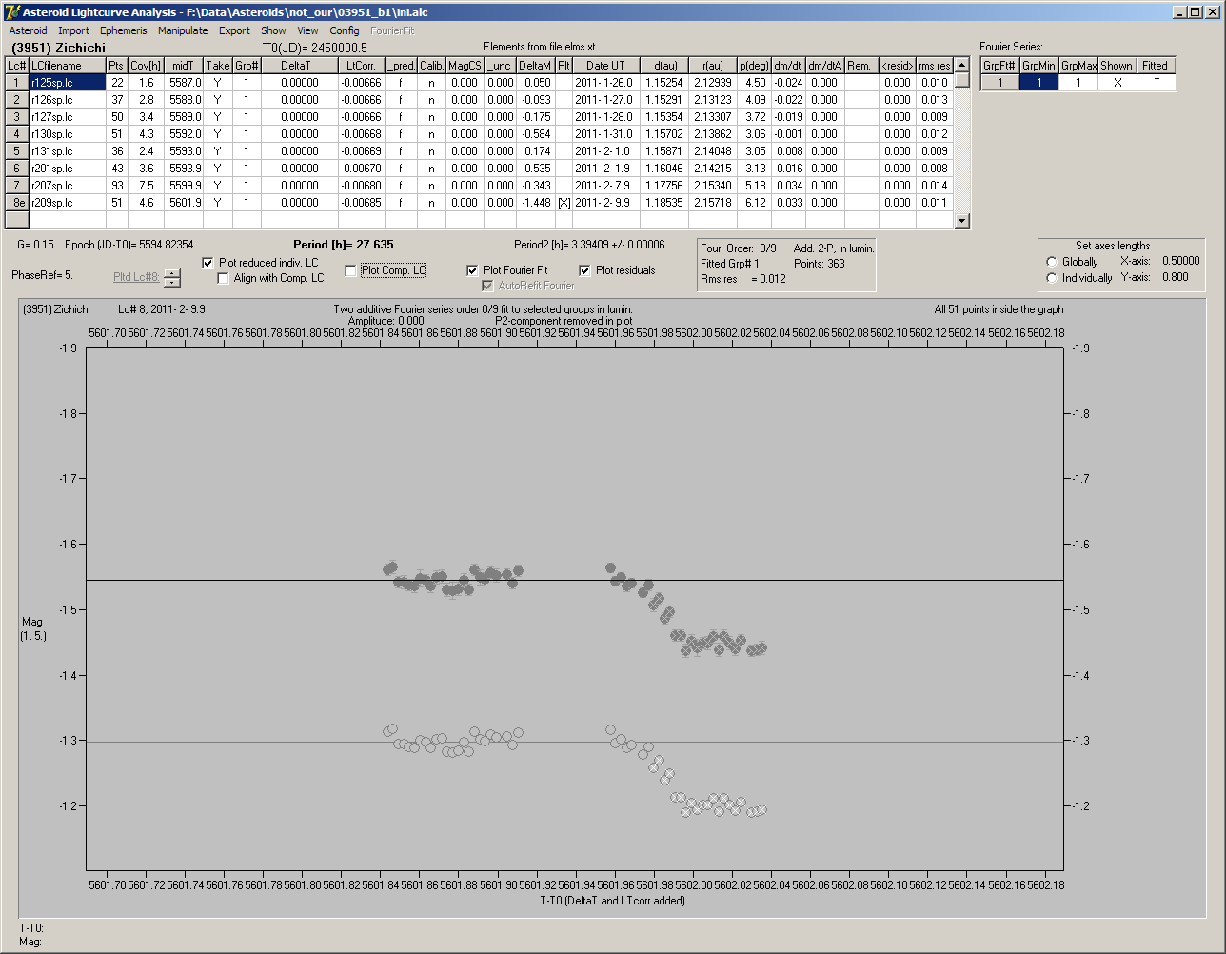Screen dimensions: 1226x954
Task: Select file r126sp.lc row
Action: click(x=67, y=100)
